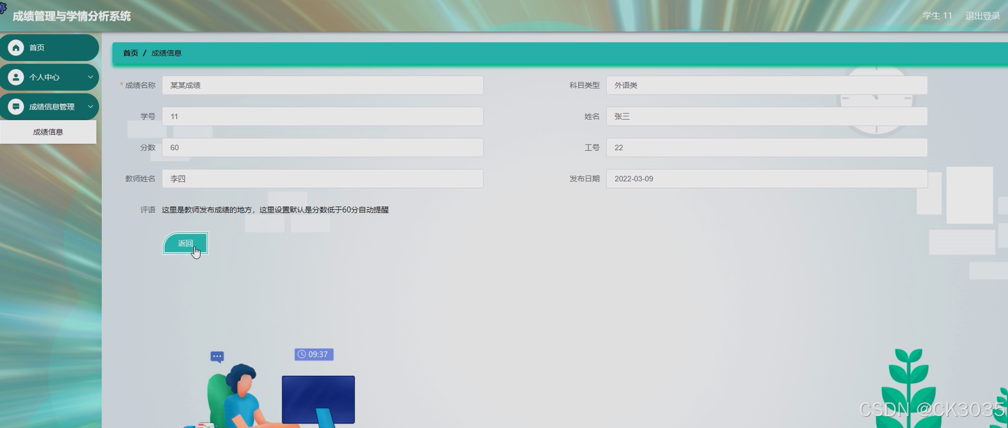Viewport: 1008px width, 428px height.
Task: Click the person icon for 个人中心
Action: 16,77
